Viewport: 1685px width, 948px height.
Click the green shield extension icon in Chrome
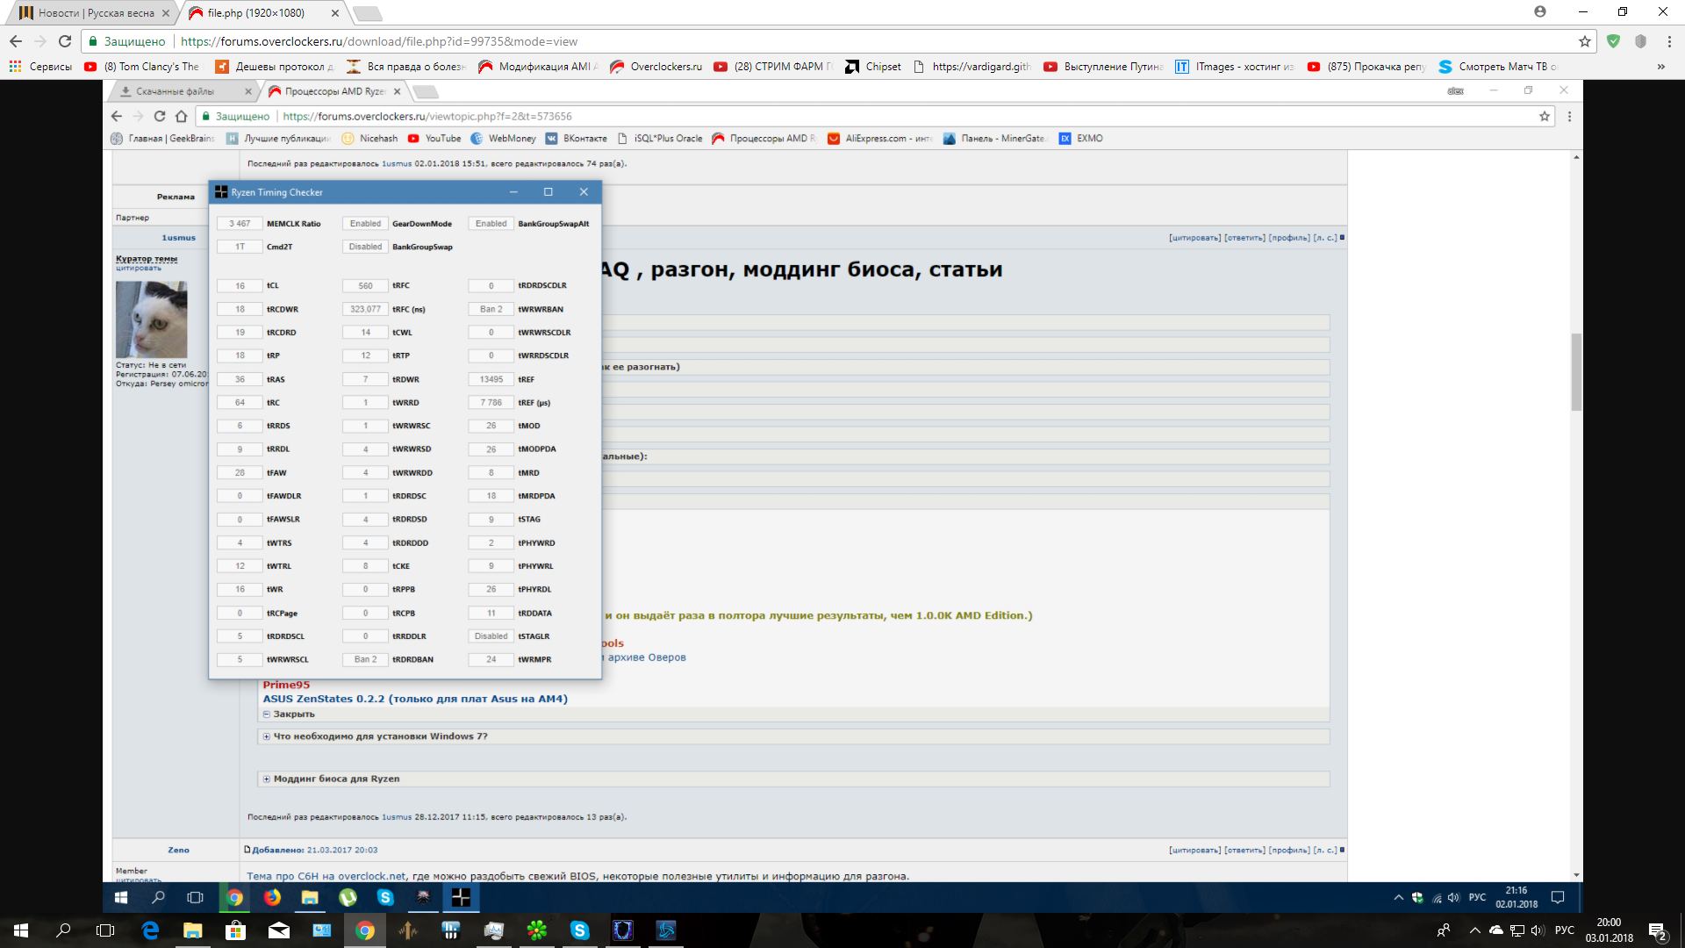1613,41
